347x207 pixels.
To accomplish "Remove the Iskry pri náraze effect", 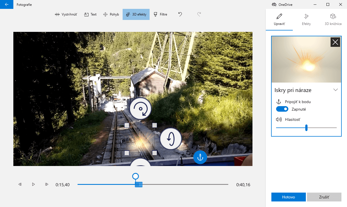I will click(335, 42).
